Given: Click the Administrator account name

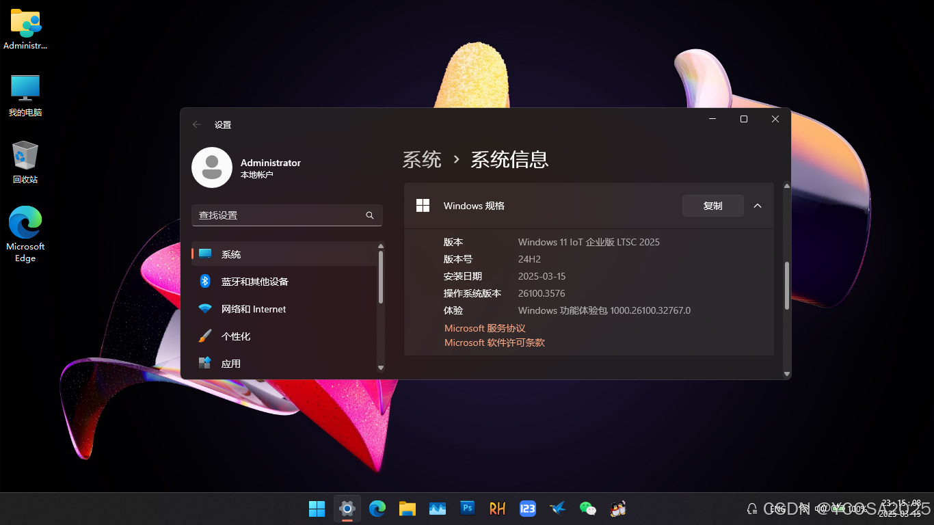Looking at the screenshot, I should point(271,163).
